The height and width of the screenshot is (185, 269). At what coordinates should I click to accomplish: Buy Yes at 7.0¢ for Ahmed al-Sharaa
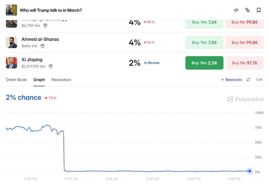(204, 42)
